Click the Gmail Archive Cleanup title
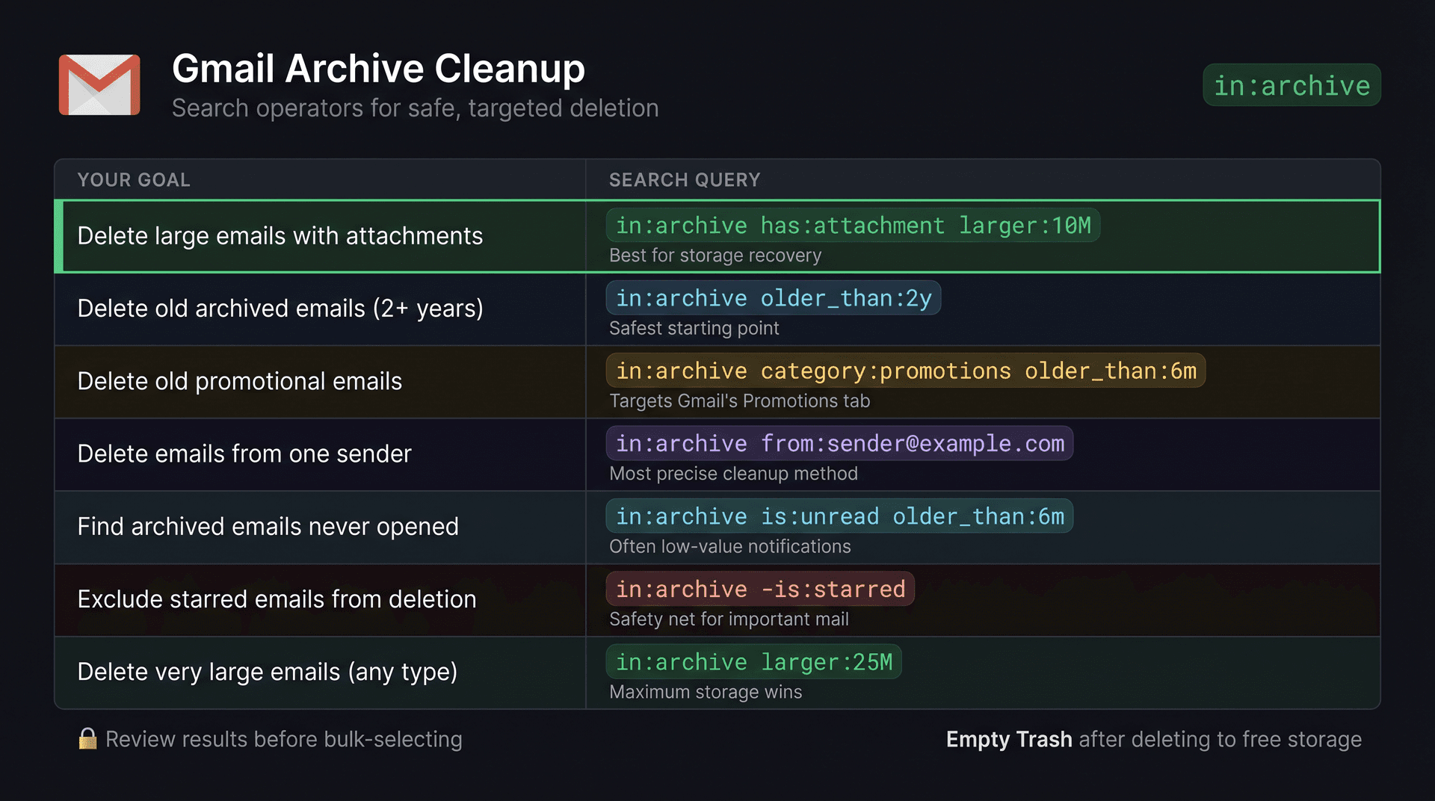Image resolution: width=1435 pixels, height=801 pixels. point(378,68)
